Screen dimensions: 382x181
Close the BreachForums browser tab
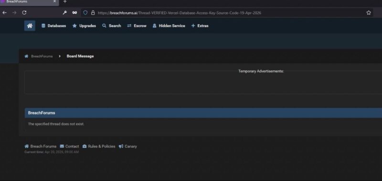click(54, 1)
